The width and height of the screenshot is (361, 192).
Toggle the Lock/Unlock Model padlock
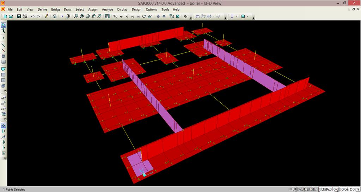coord(54,16)
